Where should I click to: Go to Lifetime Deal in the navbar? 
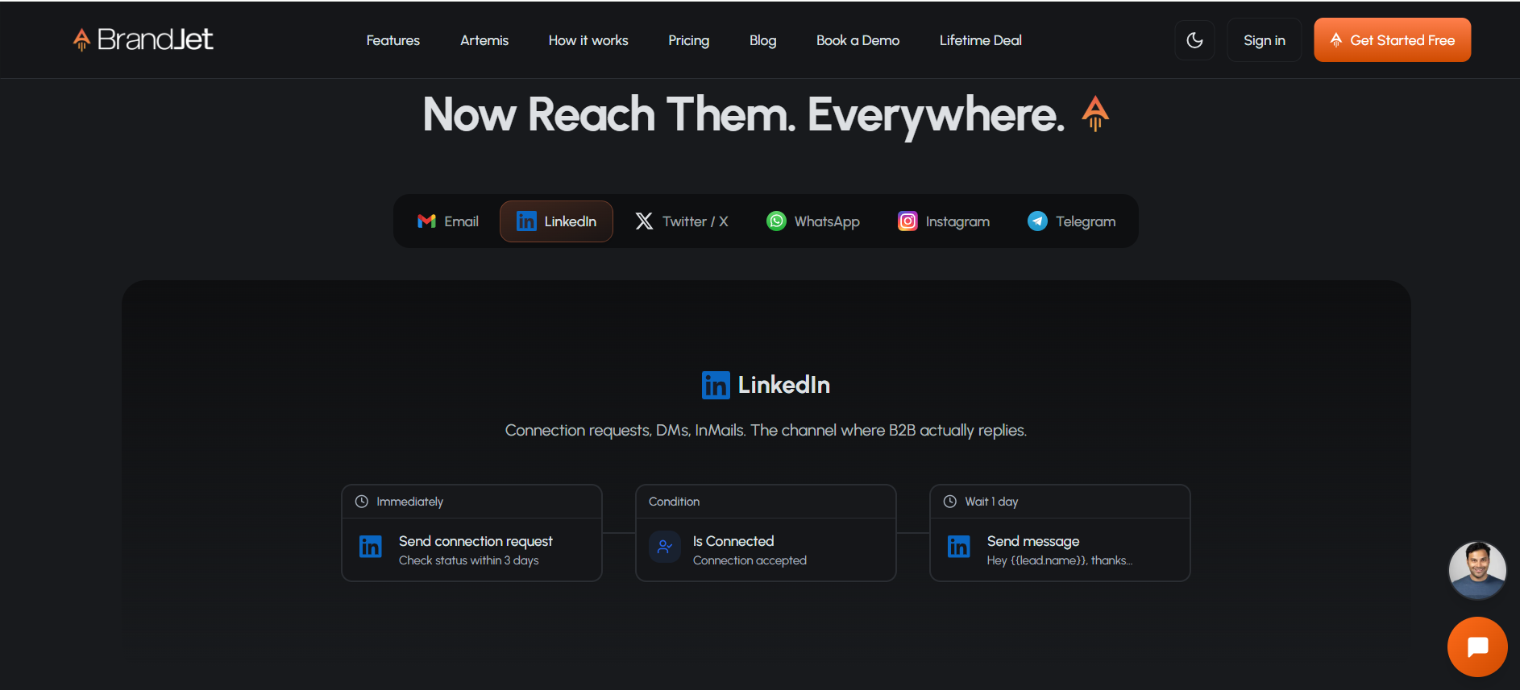980,40
